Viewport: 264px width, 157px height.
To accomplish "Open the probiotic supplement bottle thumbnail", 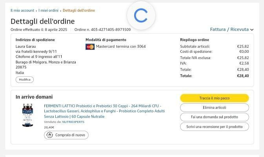I will (x=27, y=115).
